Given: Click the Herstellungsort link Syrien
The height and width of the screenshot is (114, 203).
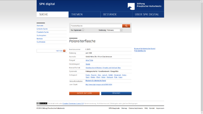Looking at the screenshot, I should pyautogui.click(x=88, y=64).
